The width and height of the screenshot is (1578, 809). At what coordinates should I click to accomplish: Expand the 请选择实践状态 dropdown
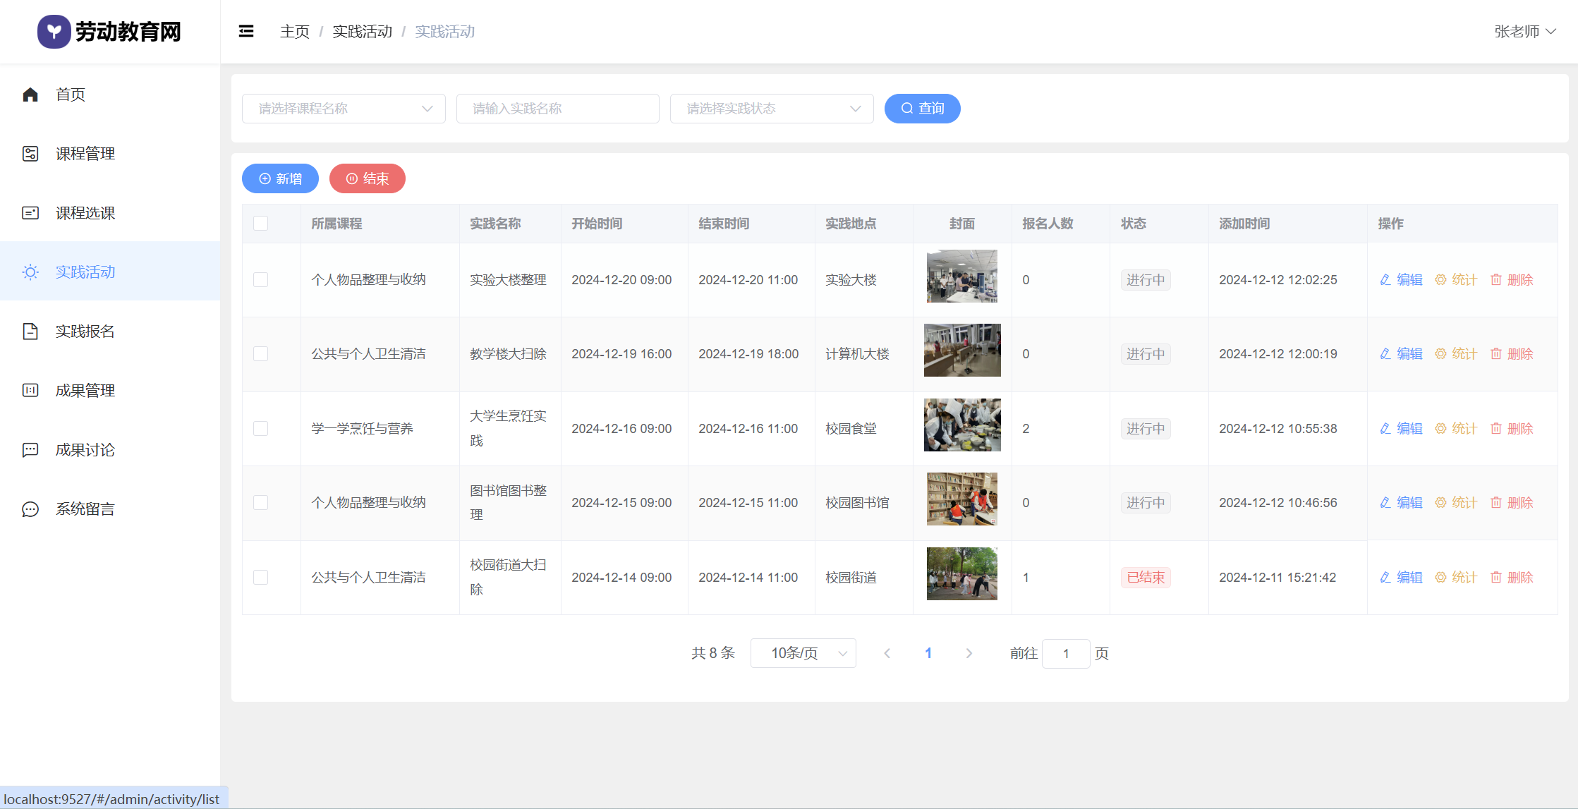[772, 109]
